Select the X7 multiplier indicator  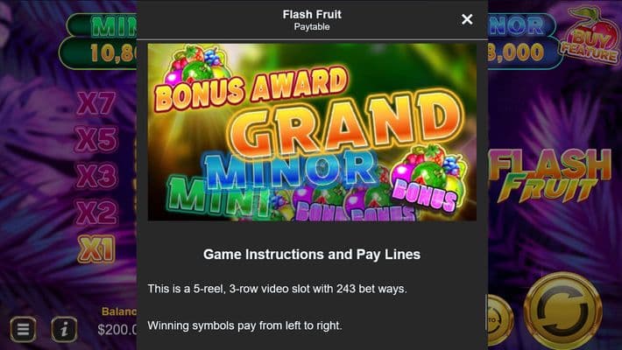click(96, 103)
